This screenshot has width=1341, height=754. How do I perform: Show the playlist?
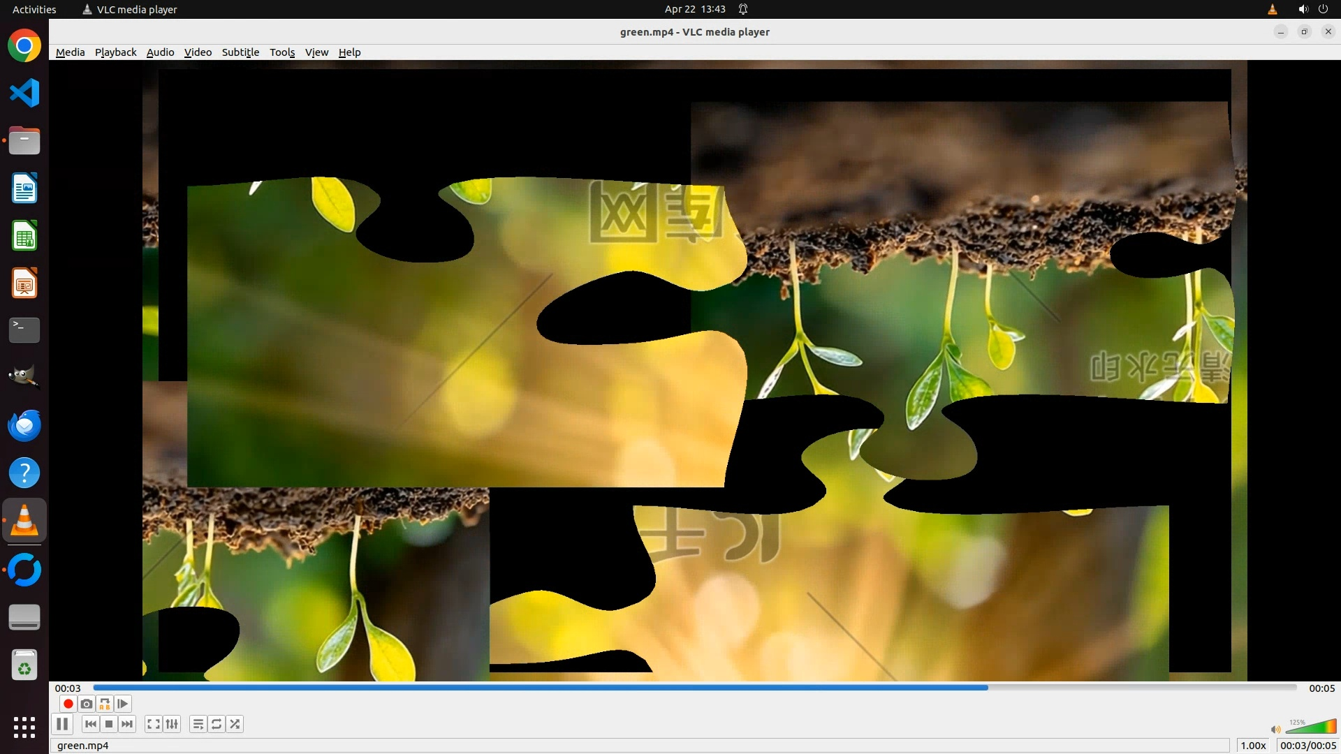pos(198,724)
